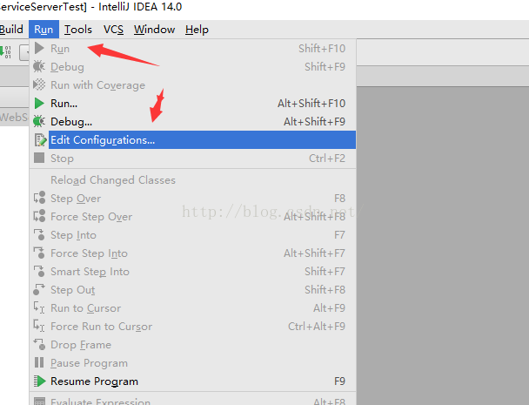Click the Edit Configurations pencil icon
This screenshot has height=405, width=529.
40,140
